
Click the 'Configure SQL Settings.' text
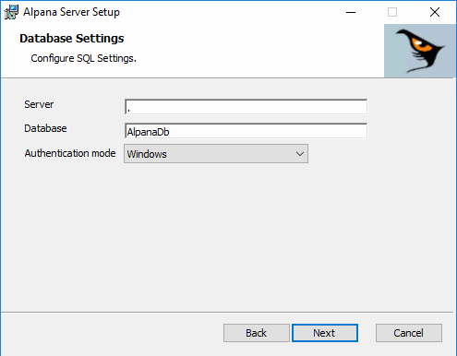pos(83,58)
